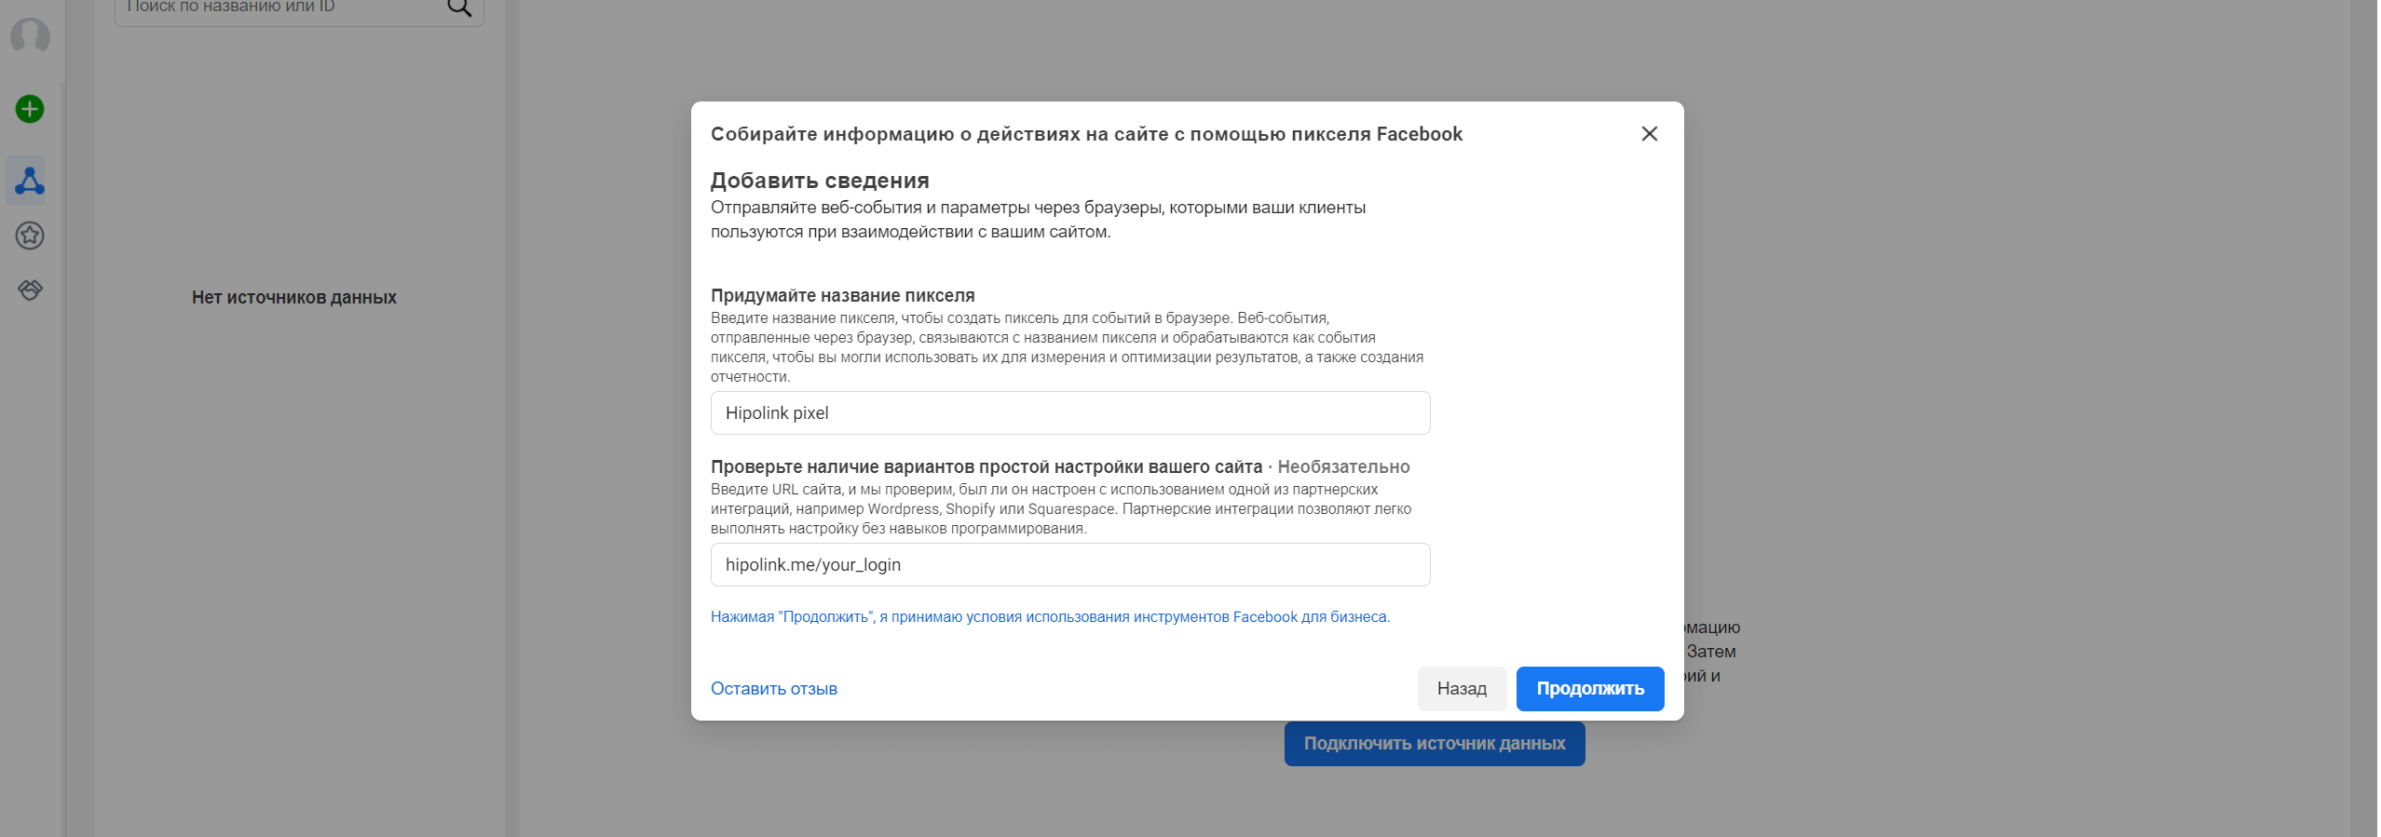
Task: Click the 'Hipolink pixel' name field
Action: tap(1069, 413)
